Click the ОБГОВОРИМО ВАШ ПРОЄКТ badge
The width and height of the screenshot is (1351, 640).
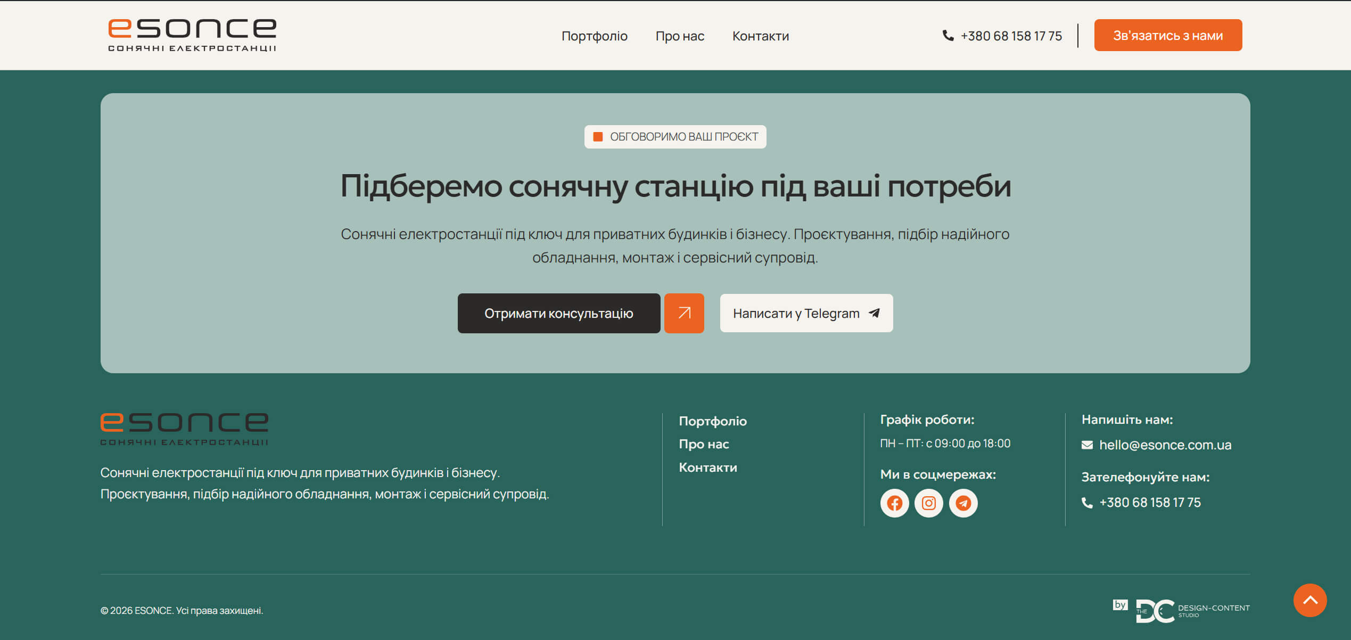[x=675, y=137]
